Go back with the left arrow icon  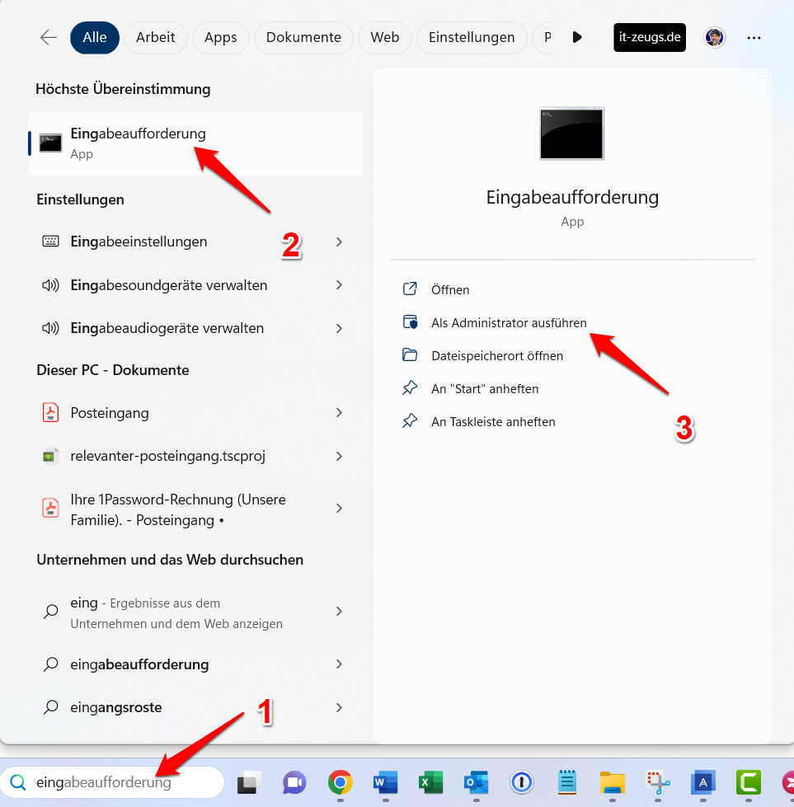pos(49,38)
